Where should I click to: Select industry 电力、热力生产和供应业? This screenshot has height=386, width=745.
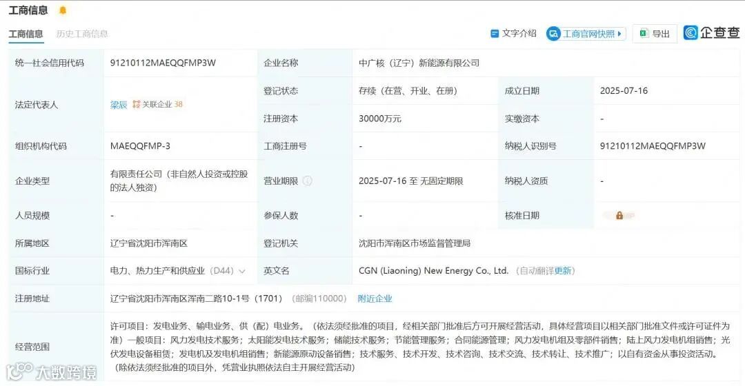click(157, 271)
